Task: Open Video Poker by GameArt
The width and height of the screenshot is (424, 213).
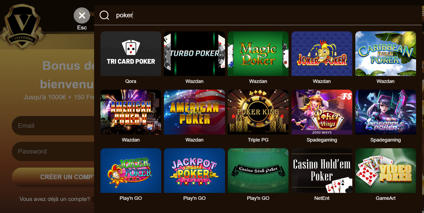Action: (386, 171)
